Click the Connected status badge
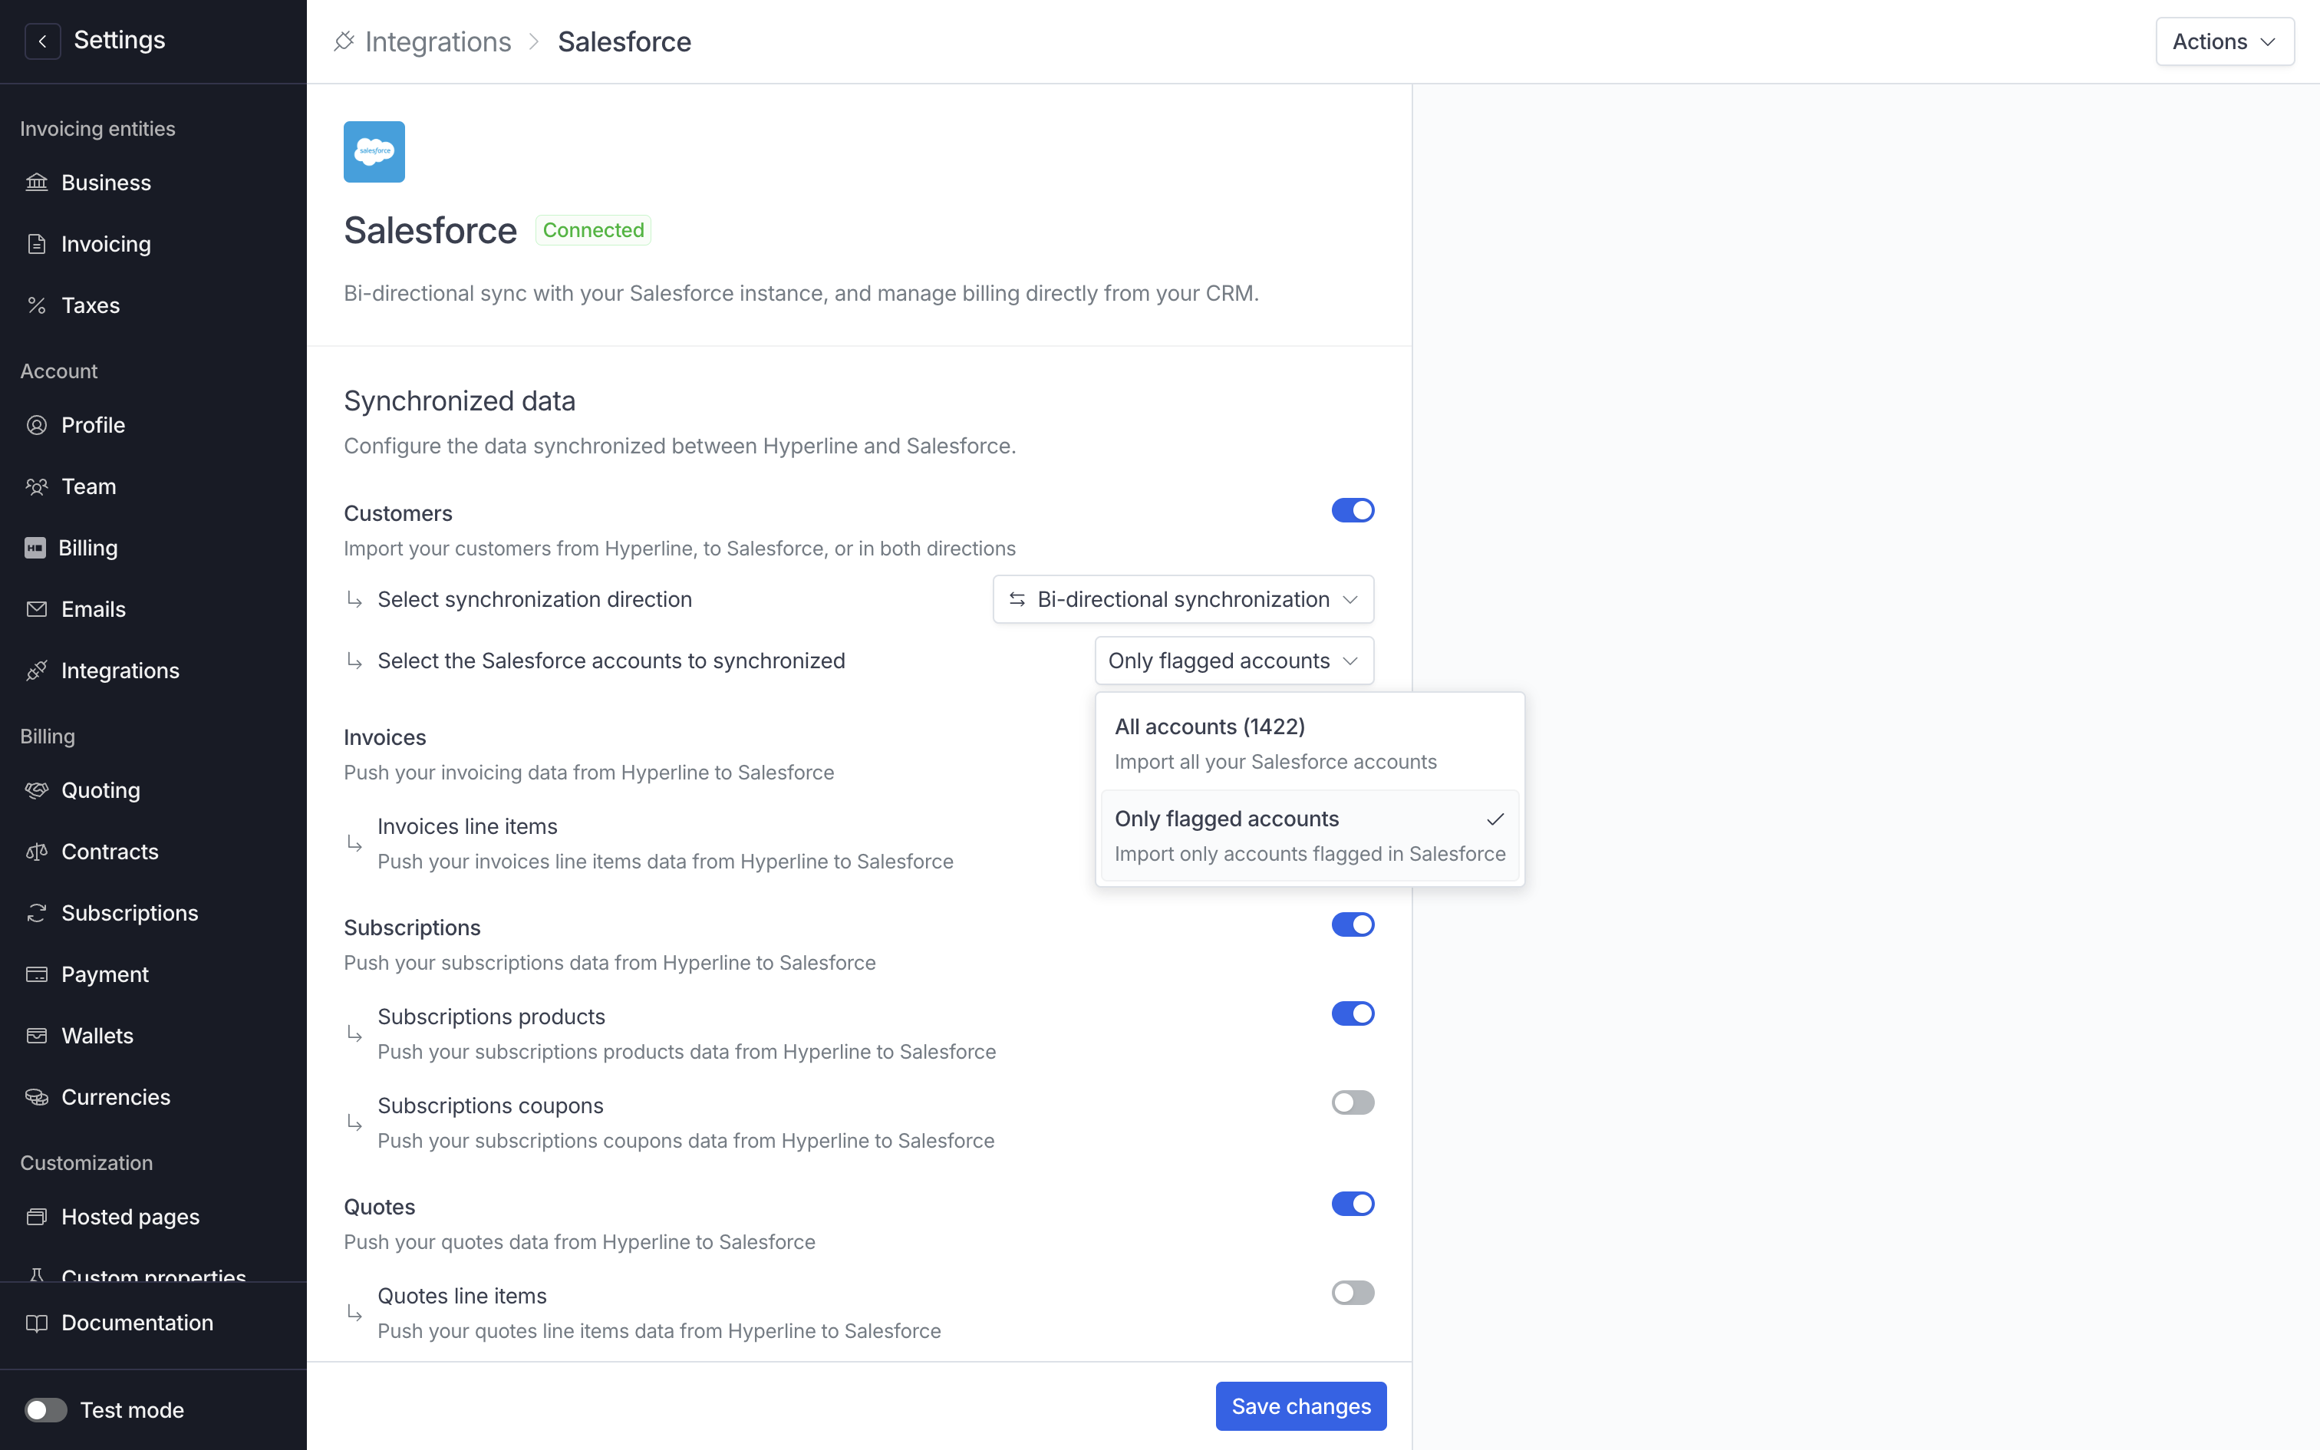Viewport: 2320px width, 1450px height. [593, 230]
